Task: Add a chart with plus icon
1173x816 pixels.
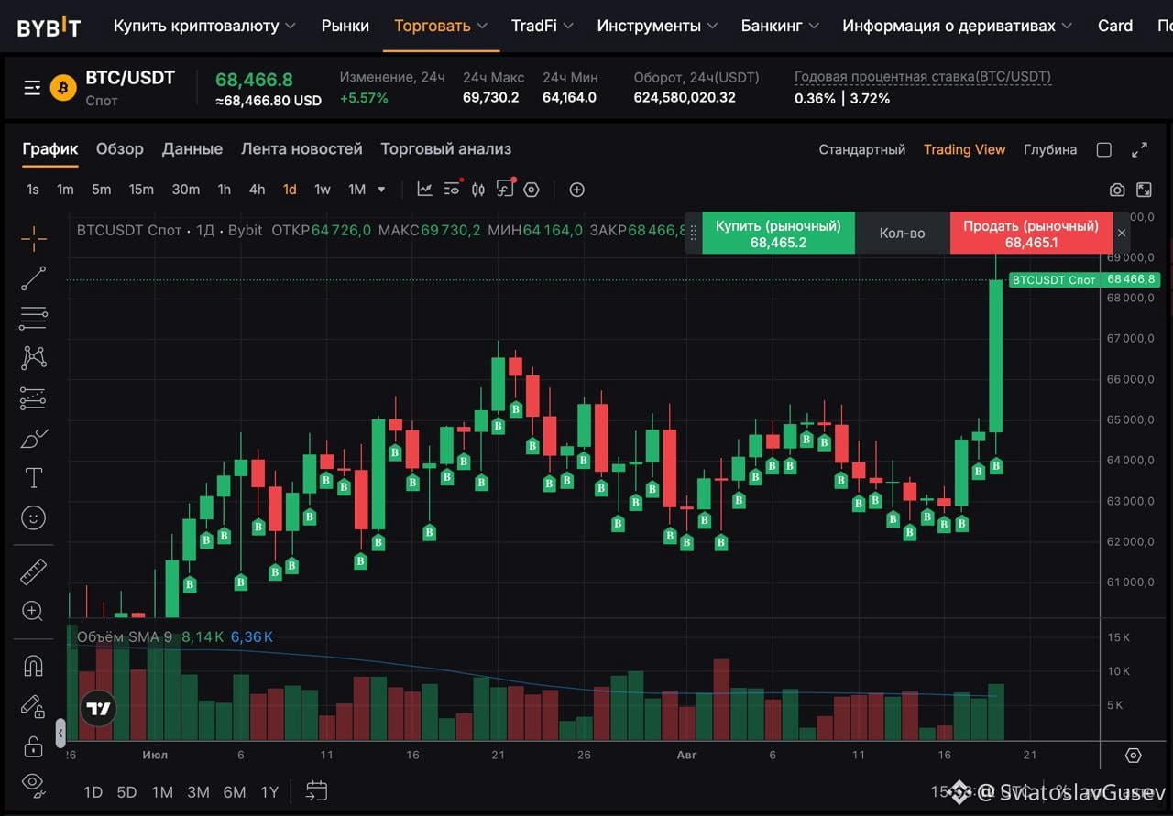Action: [x=576, y=190]
